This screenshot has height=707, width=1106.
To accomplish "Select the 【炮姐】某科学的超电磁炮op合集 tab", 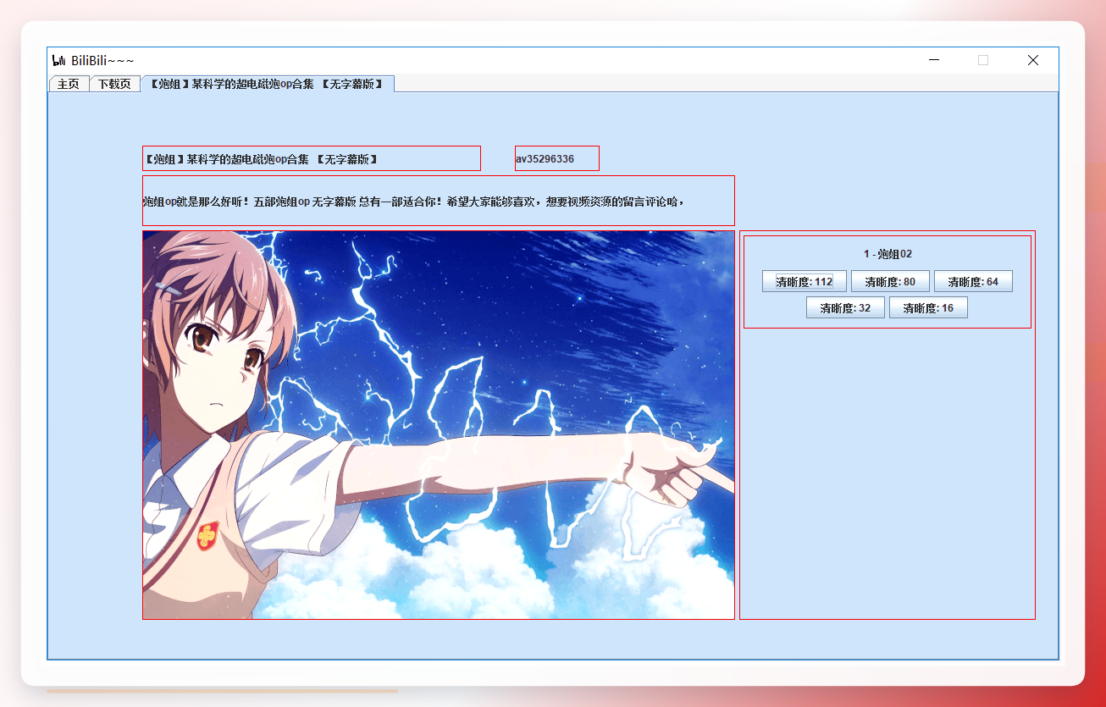I will [x=267, y=84].
